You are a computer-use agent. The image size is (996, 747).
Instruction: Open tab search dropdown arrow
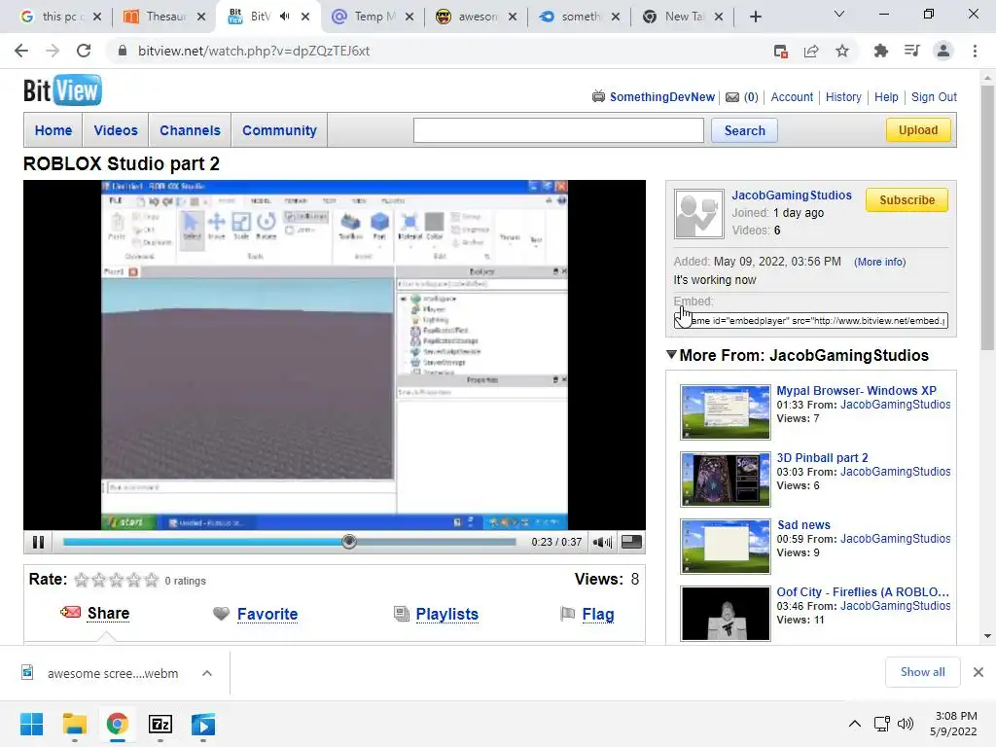[x=839, y=14]
